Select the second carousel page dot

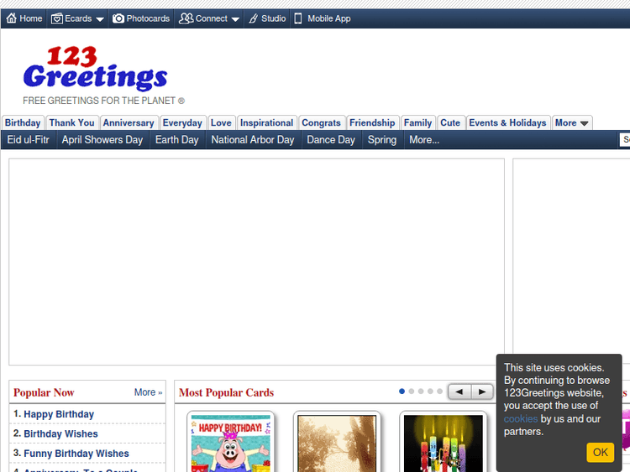coord(412,392)
